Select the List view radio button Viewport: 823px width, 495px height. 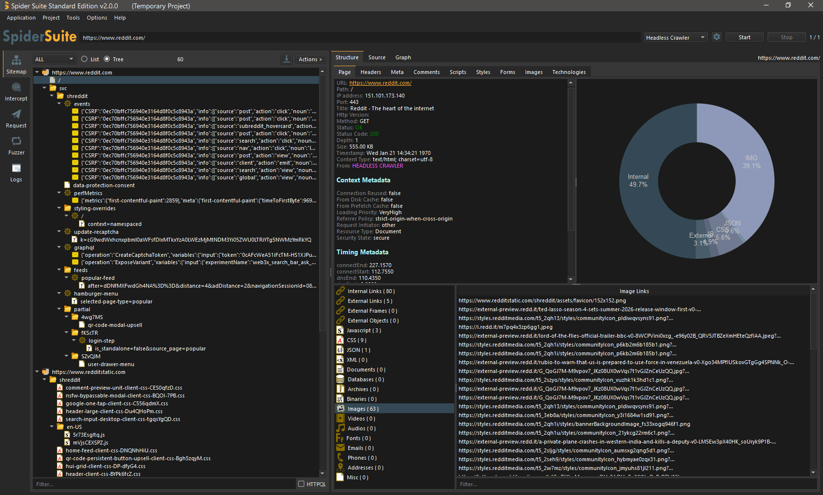pos(84,59)
